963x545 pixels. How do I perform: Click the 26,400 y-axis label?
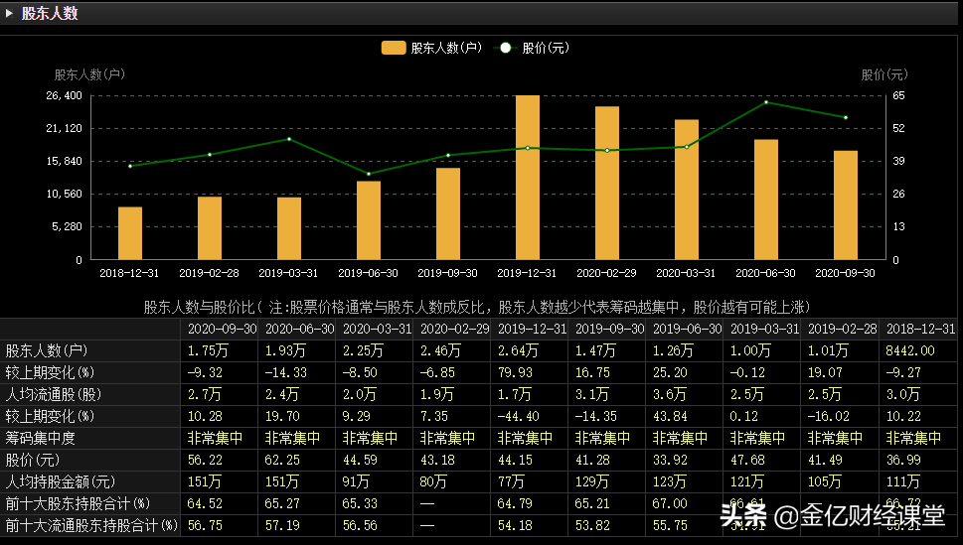pos(64,95)
